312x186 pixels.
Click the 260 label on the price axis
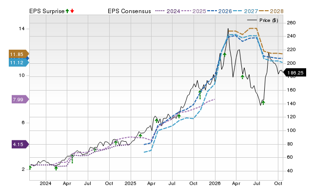pos(291,23)
